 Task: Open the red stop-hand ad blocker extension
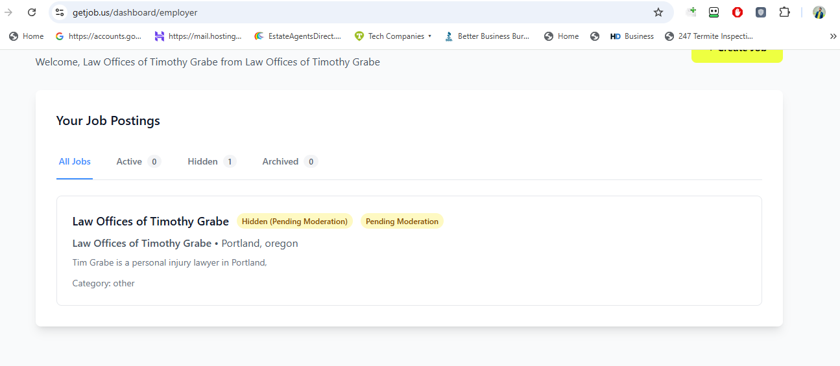738,12
